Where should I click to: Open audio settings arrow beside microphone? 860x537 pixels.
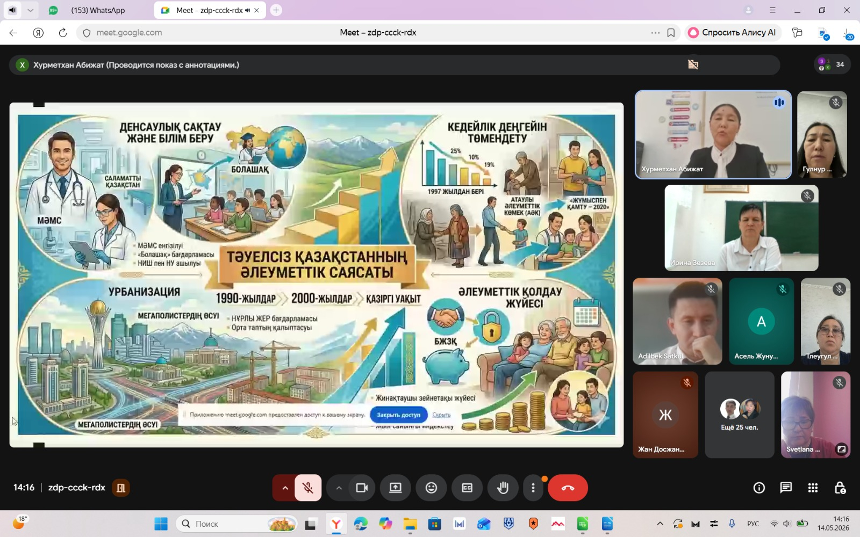(x=285, y=488)
